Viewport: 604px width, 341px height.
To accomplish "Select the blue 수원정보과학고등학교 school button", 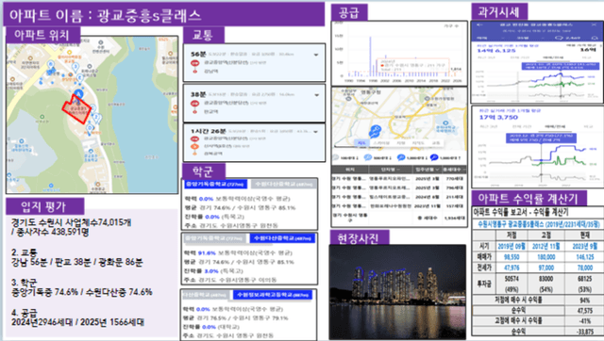I will coord(273,295).
